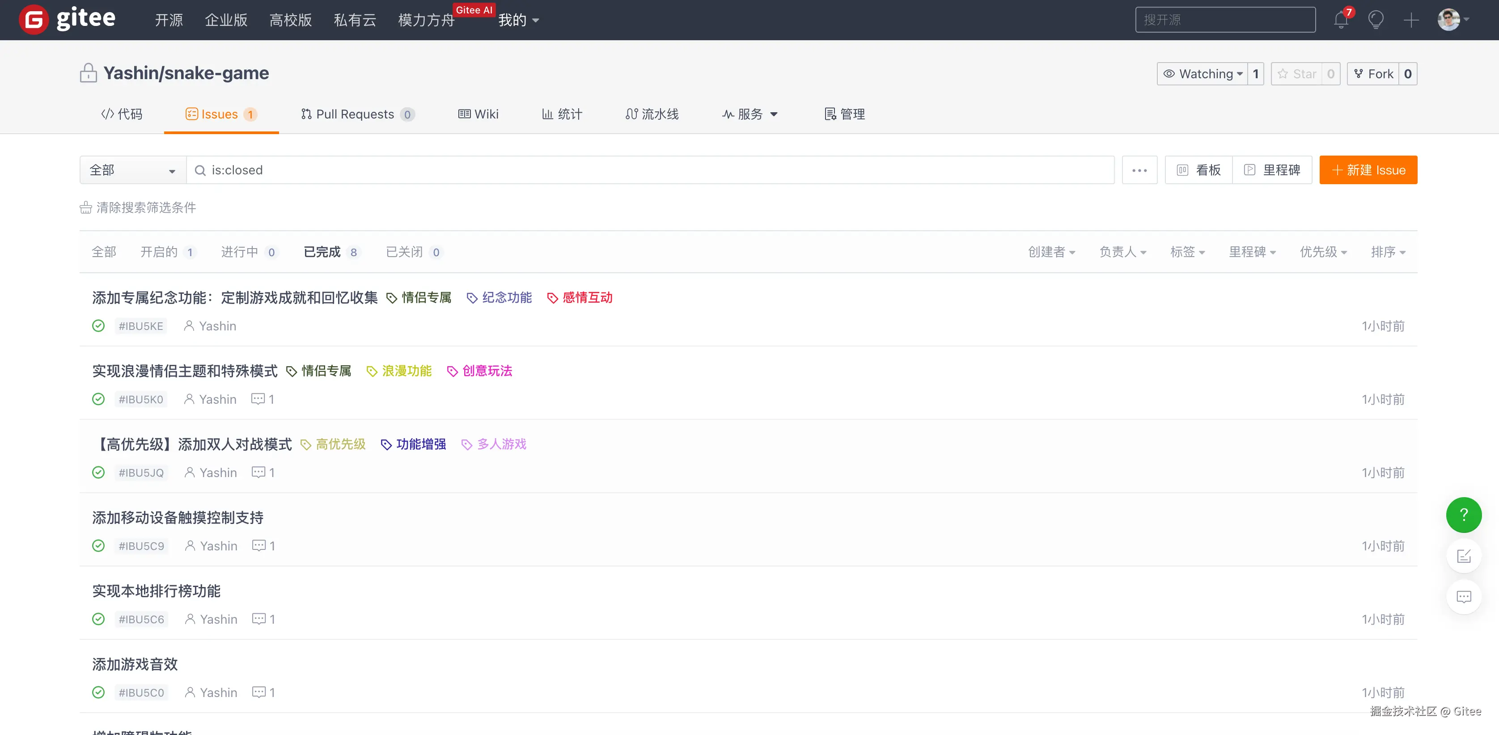Open the 全部 scope dropdown beside search

(133, 170)
